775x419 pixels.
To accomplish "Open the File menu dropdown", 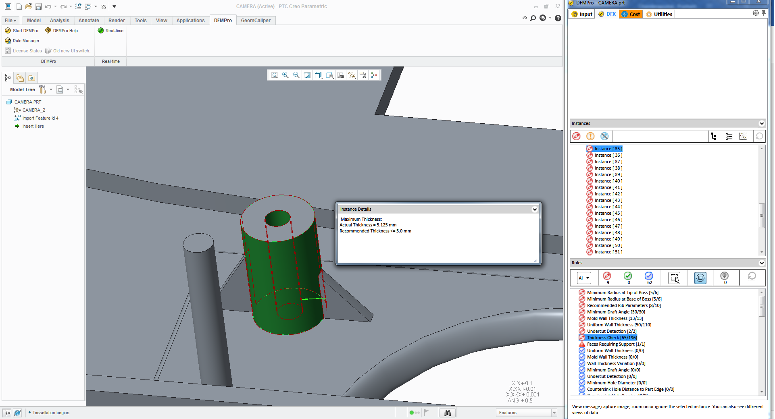I will click(x=10, y=21).
